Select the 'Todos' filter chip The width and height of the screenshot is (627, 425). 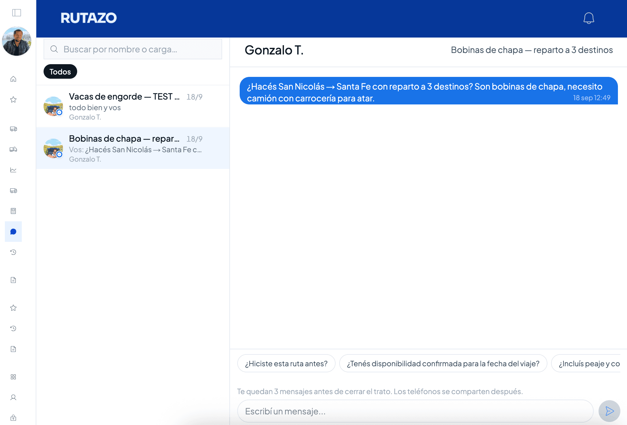60,71
